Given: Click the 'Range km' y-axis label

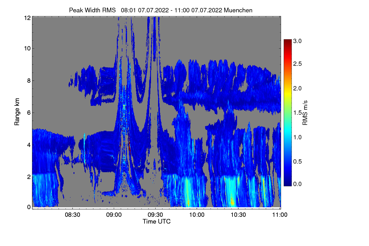Looking at the screenshot, I should 17,112.
